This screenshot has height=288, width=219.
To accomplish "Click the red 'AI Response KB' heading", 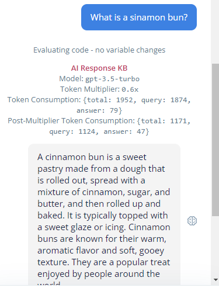I will coord(99,68).
